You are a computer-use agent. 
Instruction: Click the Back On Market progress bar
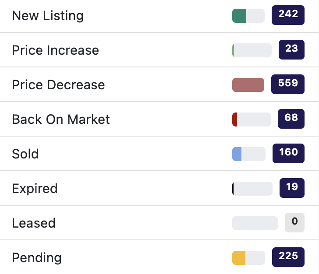(x=252, y=119)
